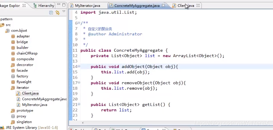This screenshot has height=130, width=273.
Task: Maximize the Package Explorer view panel
Action: click(64, 5)
